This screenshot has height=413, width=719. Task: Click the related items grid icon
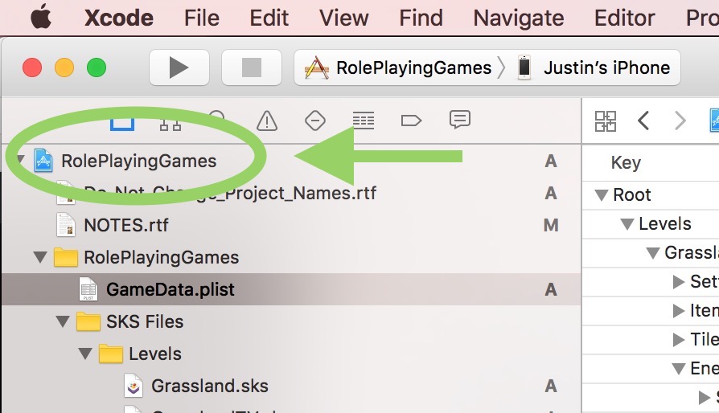point(605,121)
